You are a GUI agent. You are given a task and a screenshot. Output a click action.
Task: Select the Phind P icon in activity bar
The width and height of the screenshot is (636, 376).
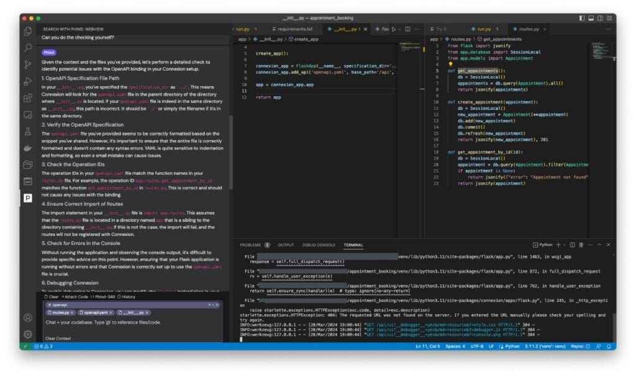point(27,198)
